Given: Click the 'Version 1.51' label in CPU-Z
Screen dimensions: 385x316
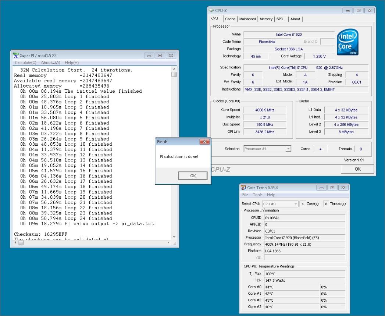Looking at the screenshot, I should (354, 160).
